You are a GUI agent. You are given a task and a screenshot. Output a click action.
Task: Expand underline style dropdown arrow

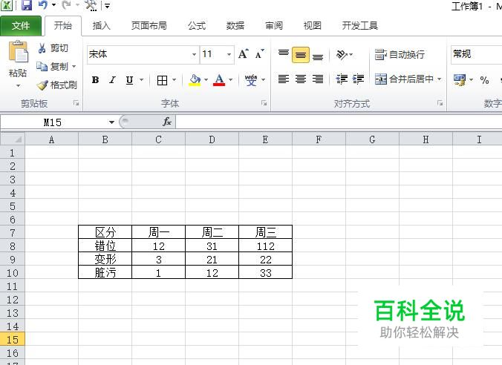141,79
